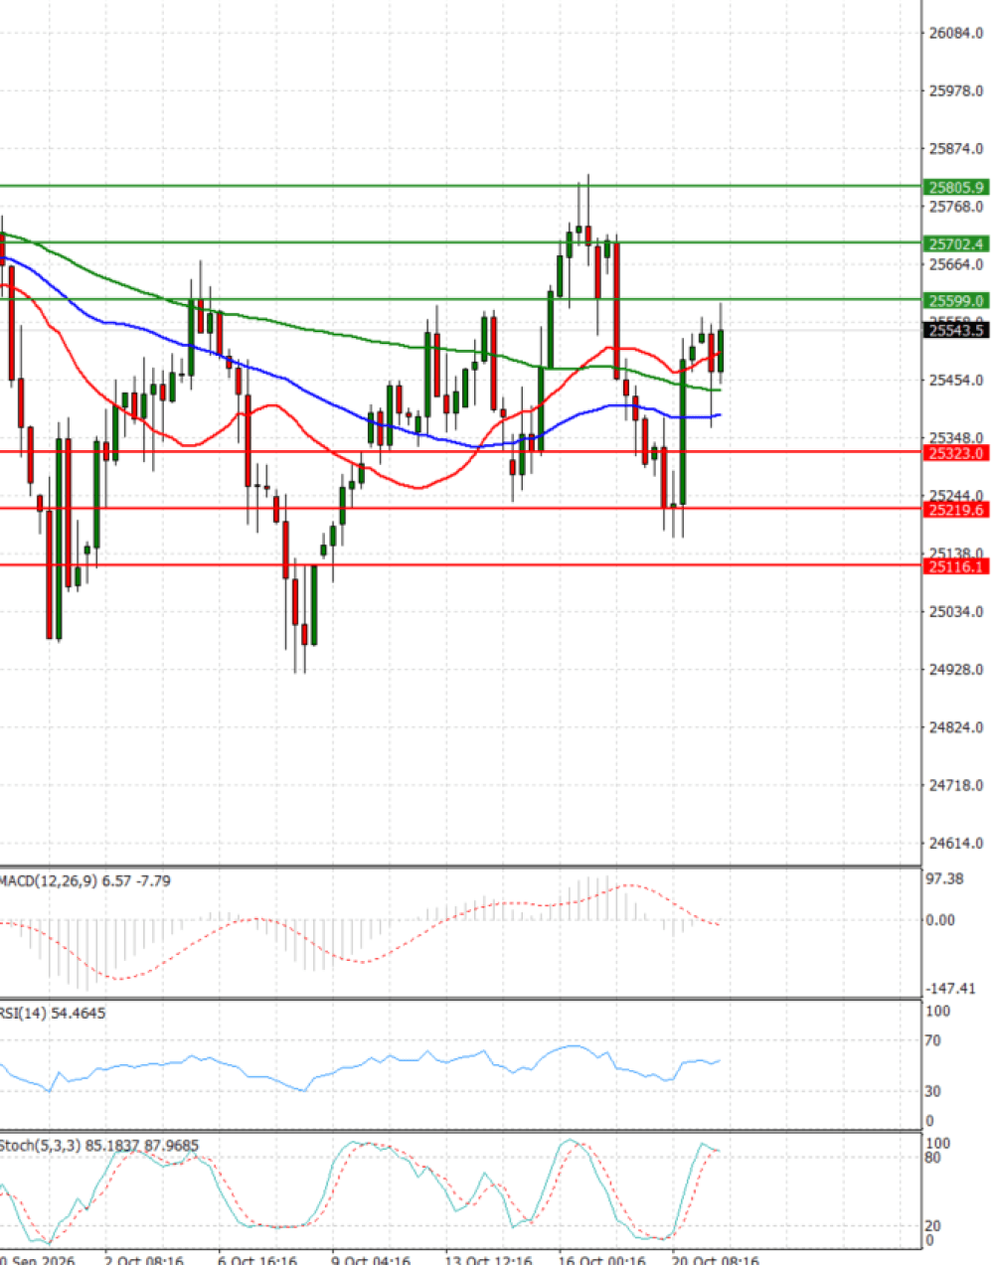Click the 25348.0 price scale value

956,437
